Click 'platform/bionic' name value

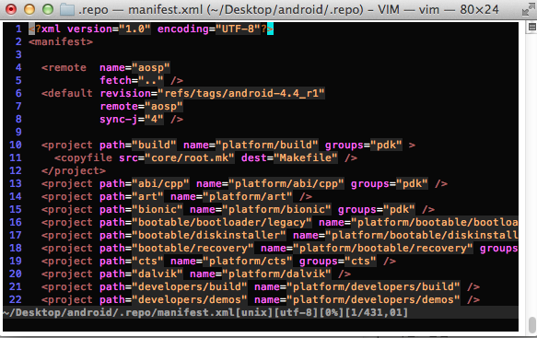pyautogui.click(x=276, y=209)
